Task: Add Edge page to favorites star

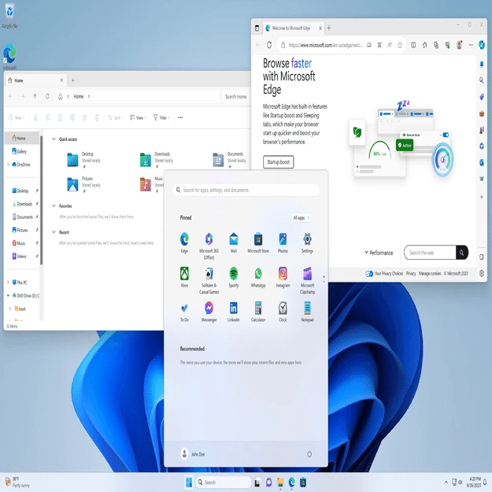Action: click(400, 45)
